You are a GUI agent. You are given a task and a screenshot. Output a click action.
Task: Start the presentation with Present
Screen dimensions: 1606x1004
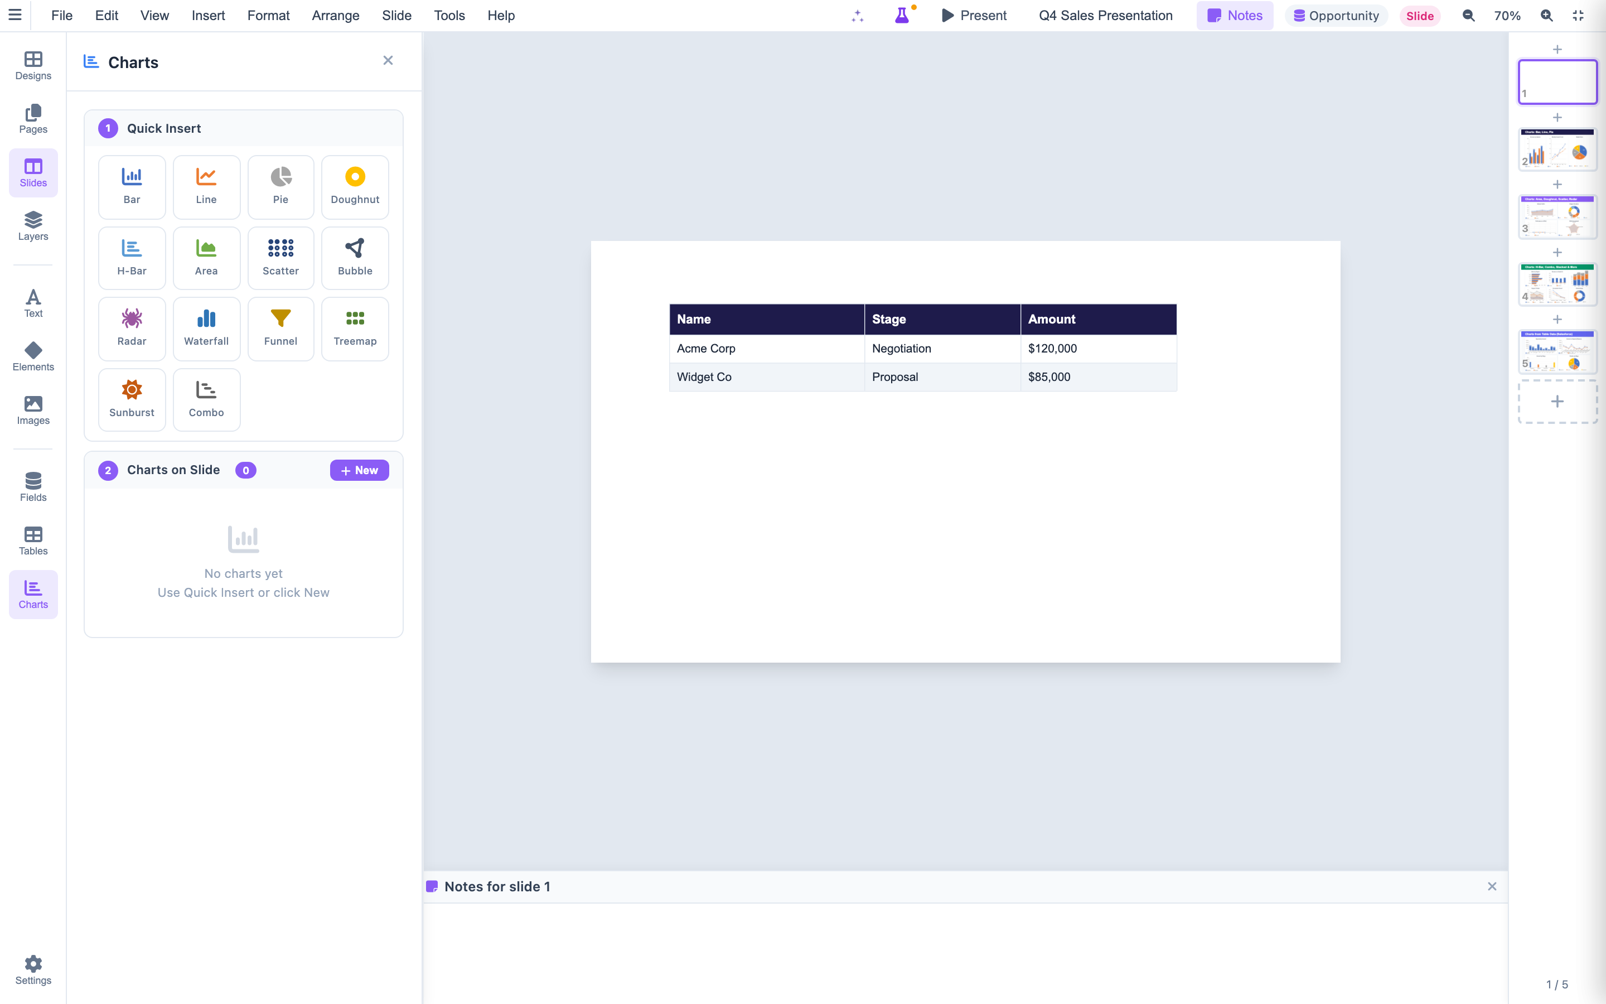(x=974, y=15)
